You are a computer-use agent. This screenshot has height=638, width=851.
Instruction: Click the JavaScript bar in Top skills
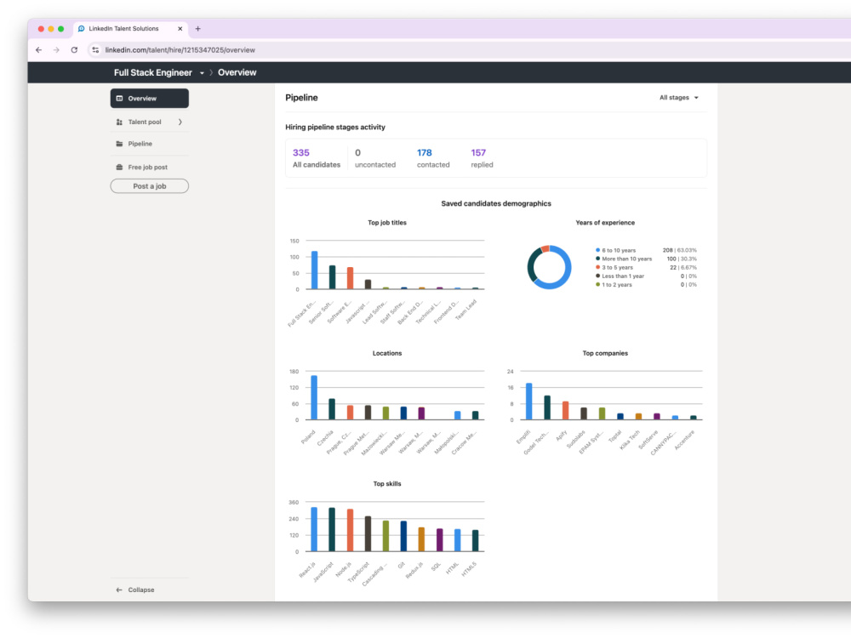pos(332,529)
